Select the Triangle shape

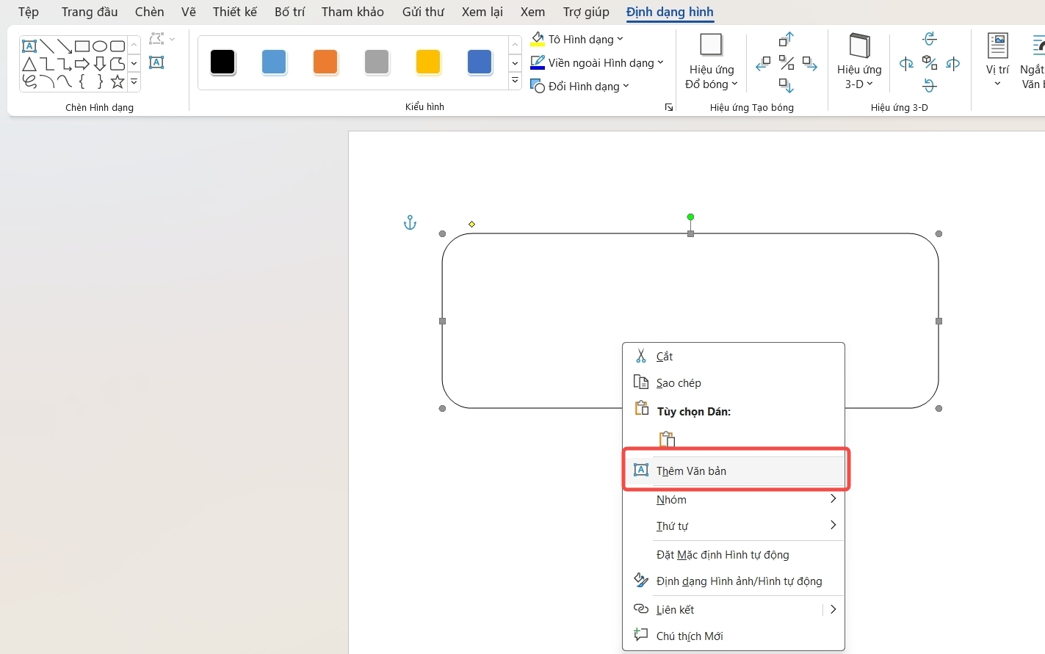click(x=29, y=64)
